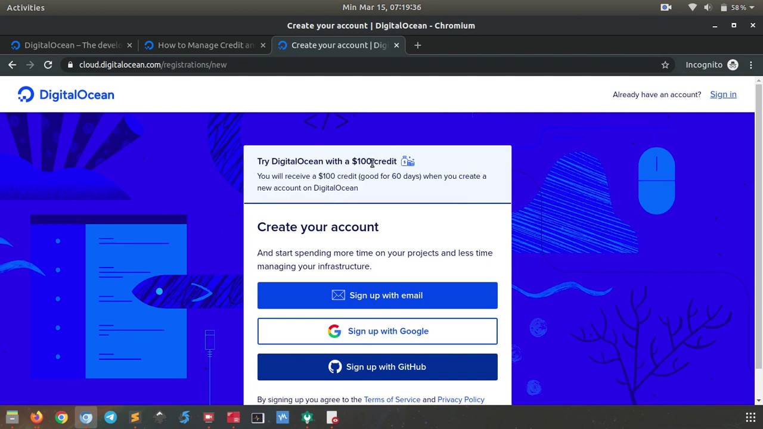Image resolution: width=763 pixels, height=429 pixels.
Task: Open a new tab with the plus icon
Action: pyautogui.click(x=417, y=45)
